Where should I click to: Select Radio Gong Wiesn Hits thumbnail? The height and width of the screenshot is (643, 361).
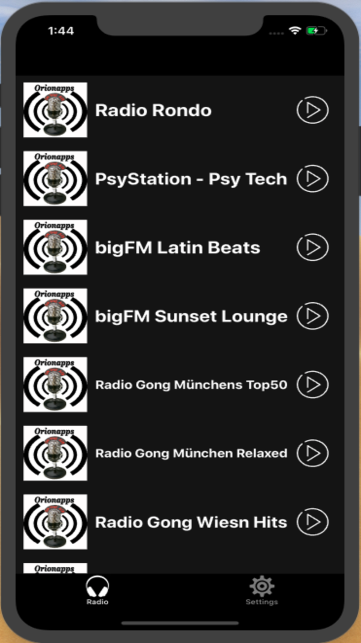tap(55, 522)
